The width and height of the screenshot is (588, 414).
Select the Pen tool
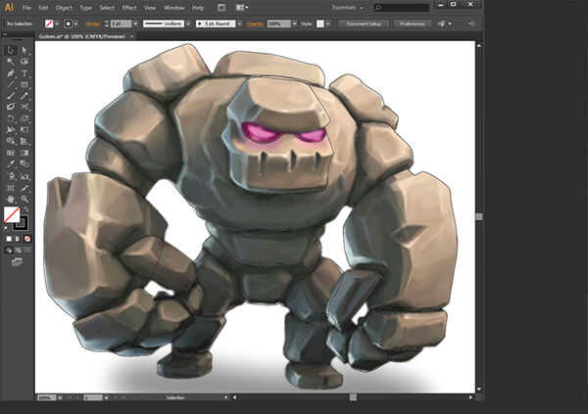pos(11,73)
